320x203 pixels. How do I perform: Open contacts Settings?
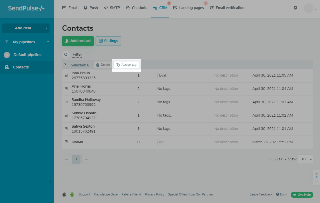coord(108,41)
